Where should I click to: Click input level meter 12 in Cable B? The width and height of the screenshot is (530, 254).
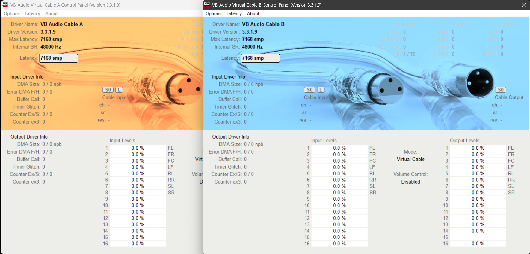[x=339, y=218]
